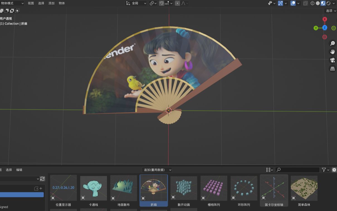Open the 物体 menu
This screenshot has width=337, height=211.
pyautogui.click(x=62, y=3)
